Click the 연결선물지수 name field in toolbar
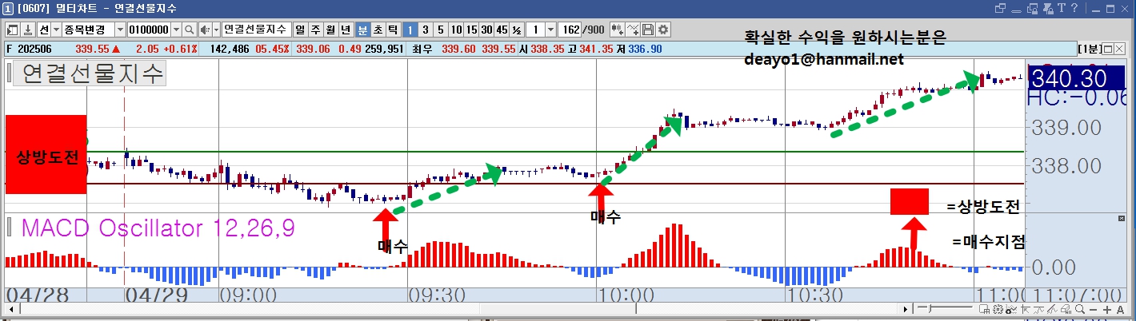 [x=256, y=30]
